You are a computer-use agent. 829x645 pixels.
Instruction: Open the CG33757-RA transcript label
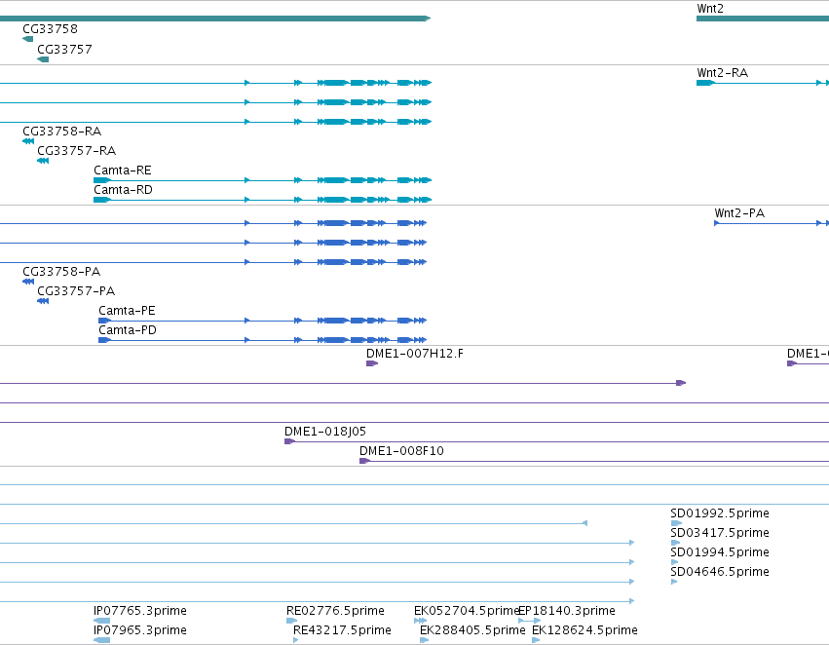click(77, 151)
